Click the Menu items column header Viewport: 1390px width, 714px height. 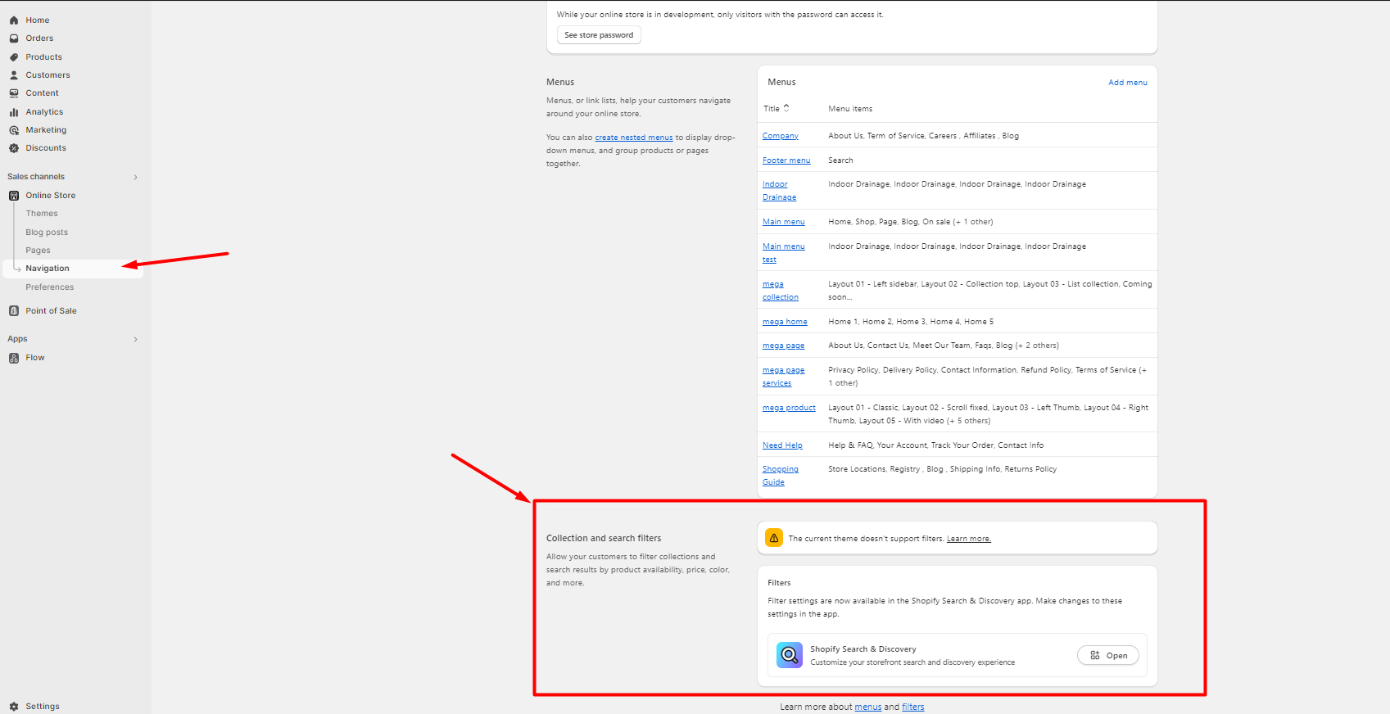pos(850,109)
